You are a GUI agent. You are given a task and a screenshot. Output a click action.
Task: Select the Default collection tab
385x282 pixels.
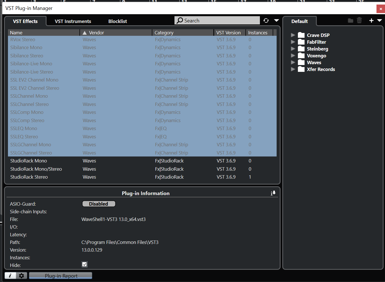point(300,21)
